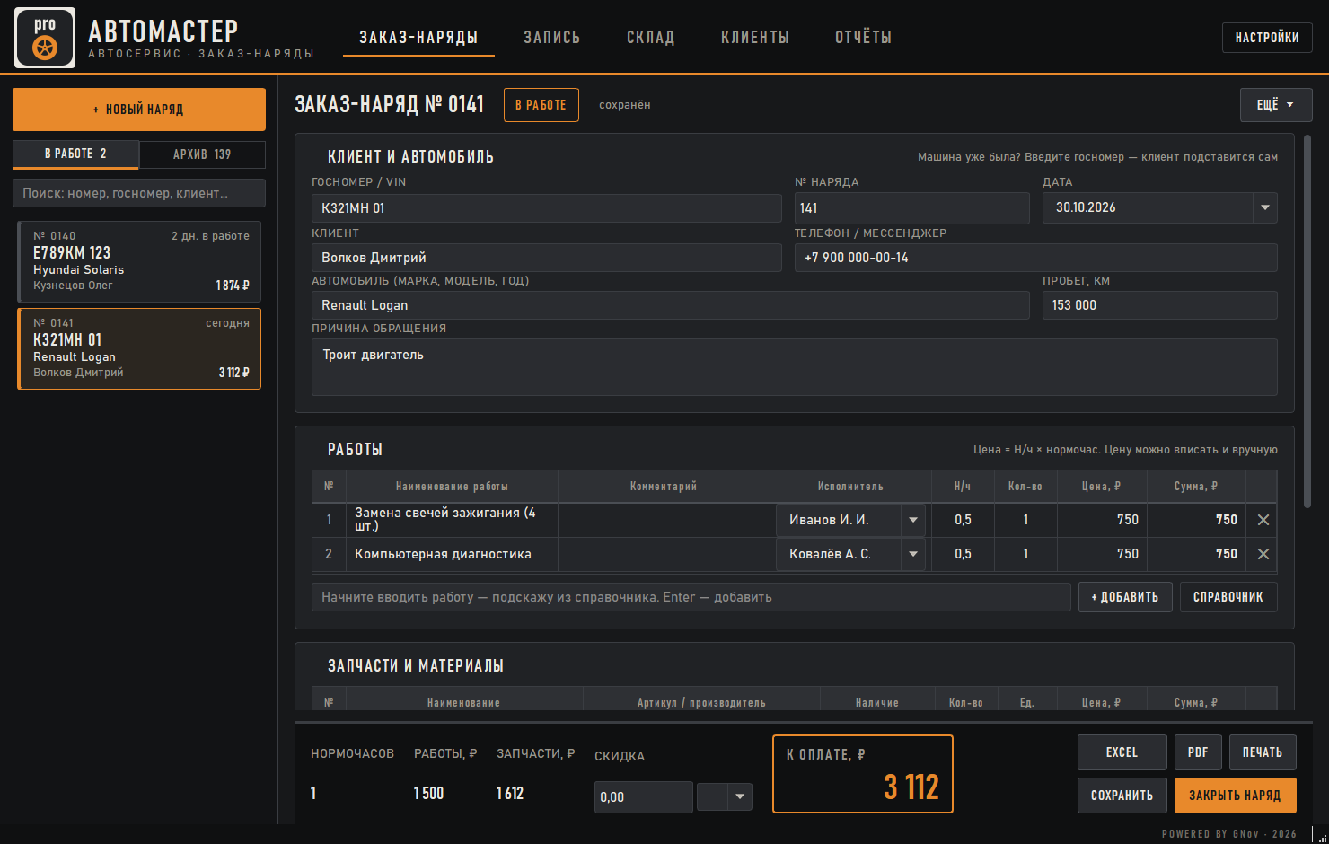1329x844 pixels.
Task: Print the order with Печать
Action: [x=1263, y=752]
